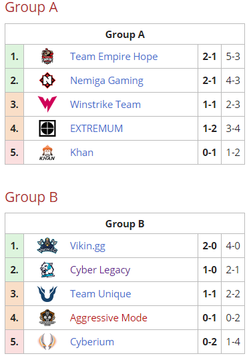This screenshot has height=362, width=251.
Task: Open the Vikin.gg team logo
Action: [x=47, y=245]
